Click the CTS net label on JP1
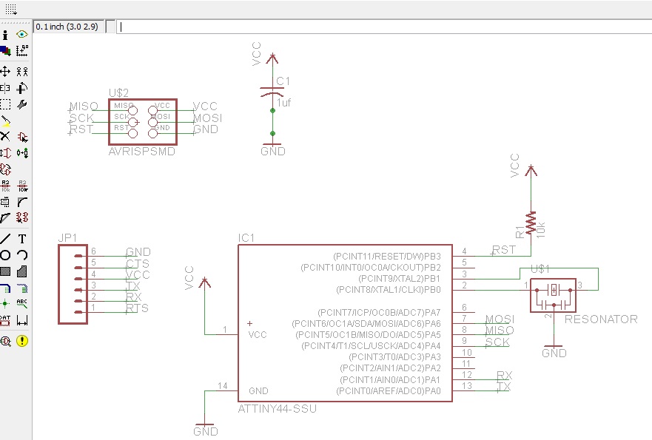The width and height of the screenshot is (652, 440). point(138,263)
